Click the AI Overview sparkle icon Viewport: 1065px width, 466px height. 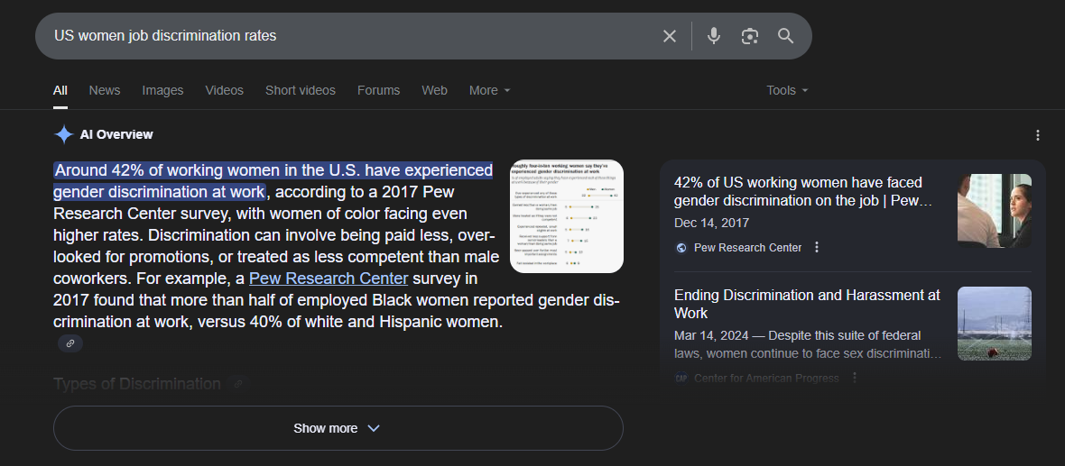coord(63,135)
